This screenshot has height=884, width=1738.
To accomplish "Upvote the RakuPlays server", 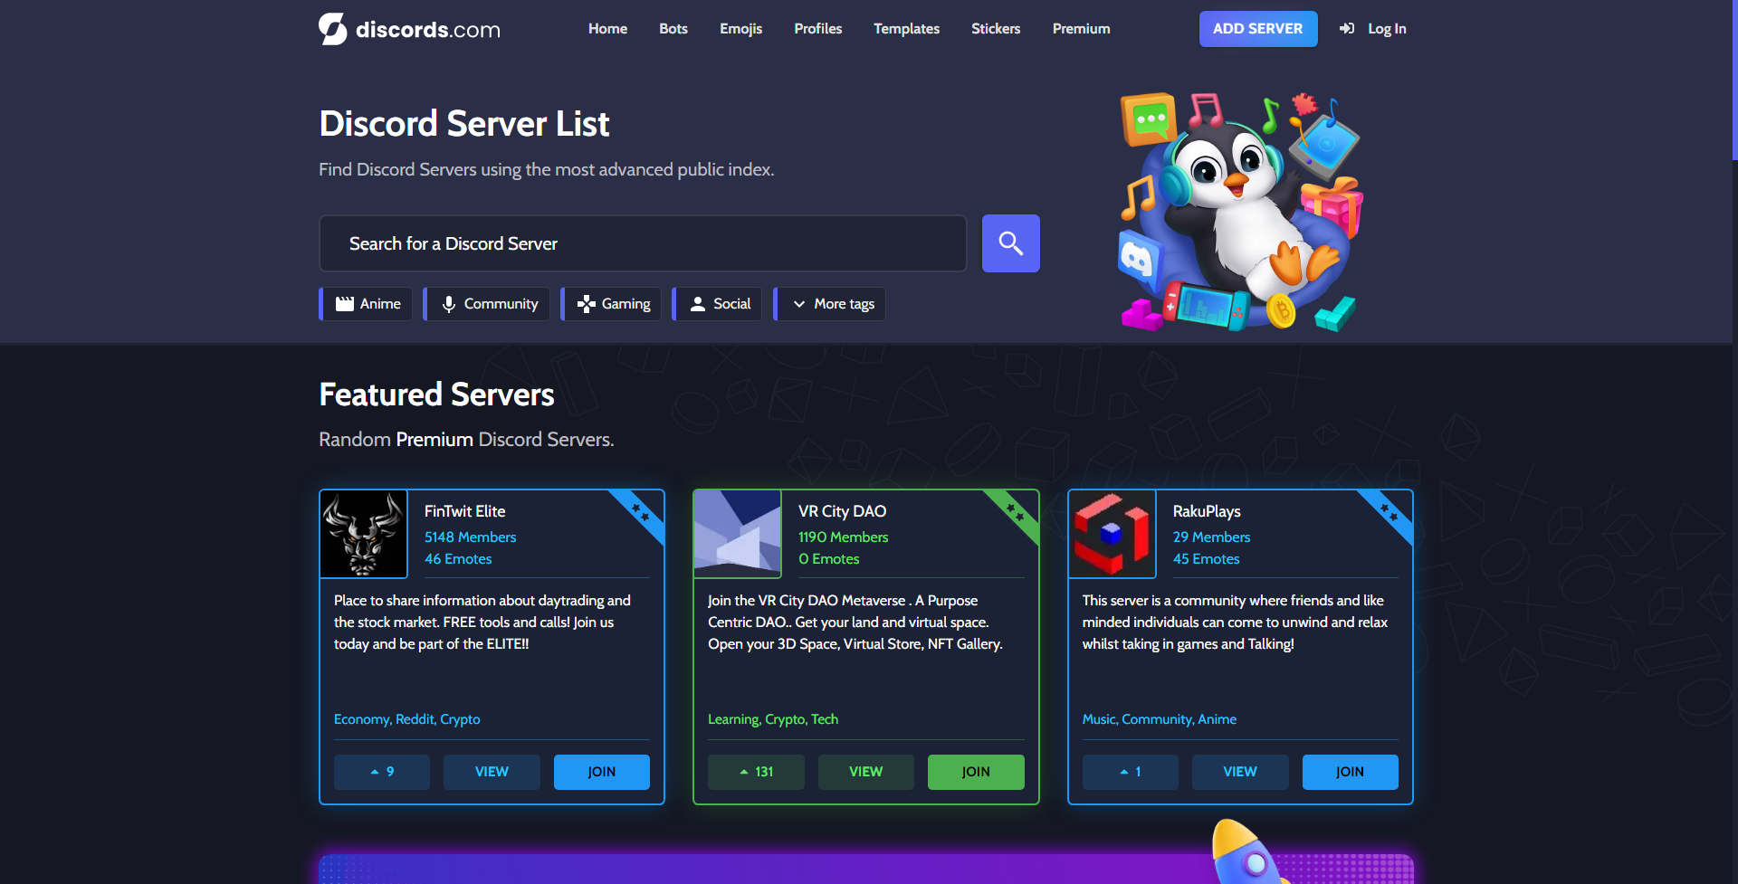I will (x=1130, y=772).
